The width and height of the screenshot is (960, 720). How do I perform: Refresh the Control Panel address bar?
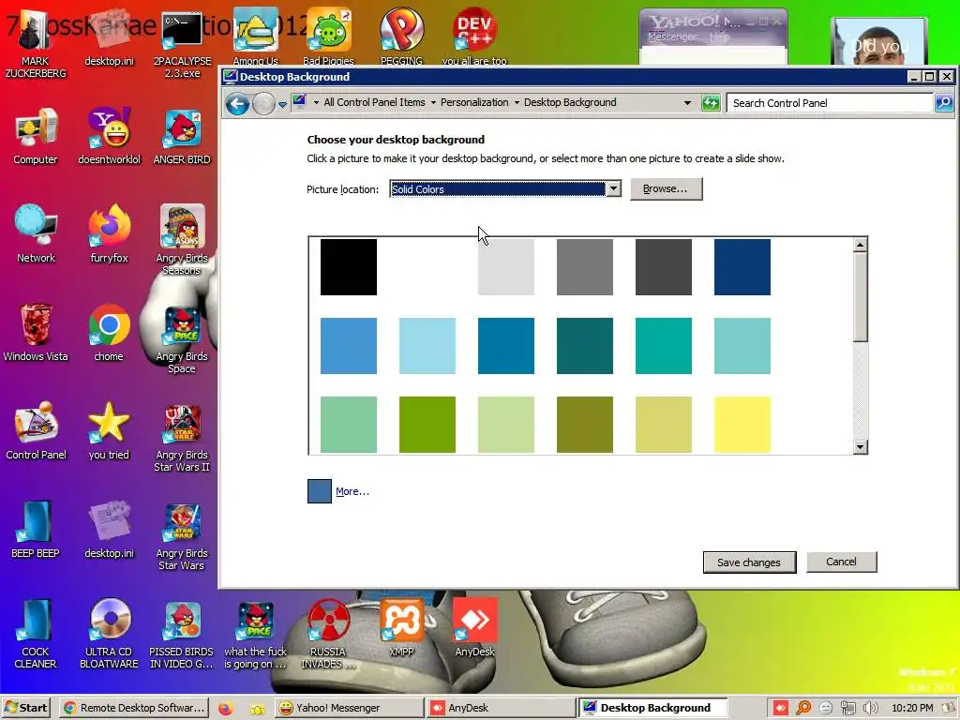[x=711, y=103]
